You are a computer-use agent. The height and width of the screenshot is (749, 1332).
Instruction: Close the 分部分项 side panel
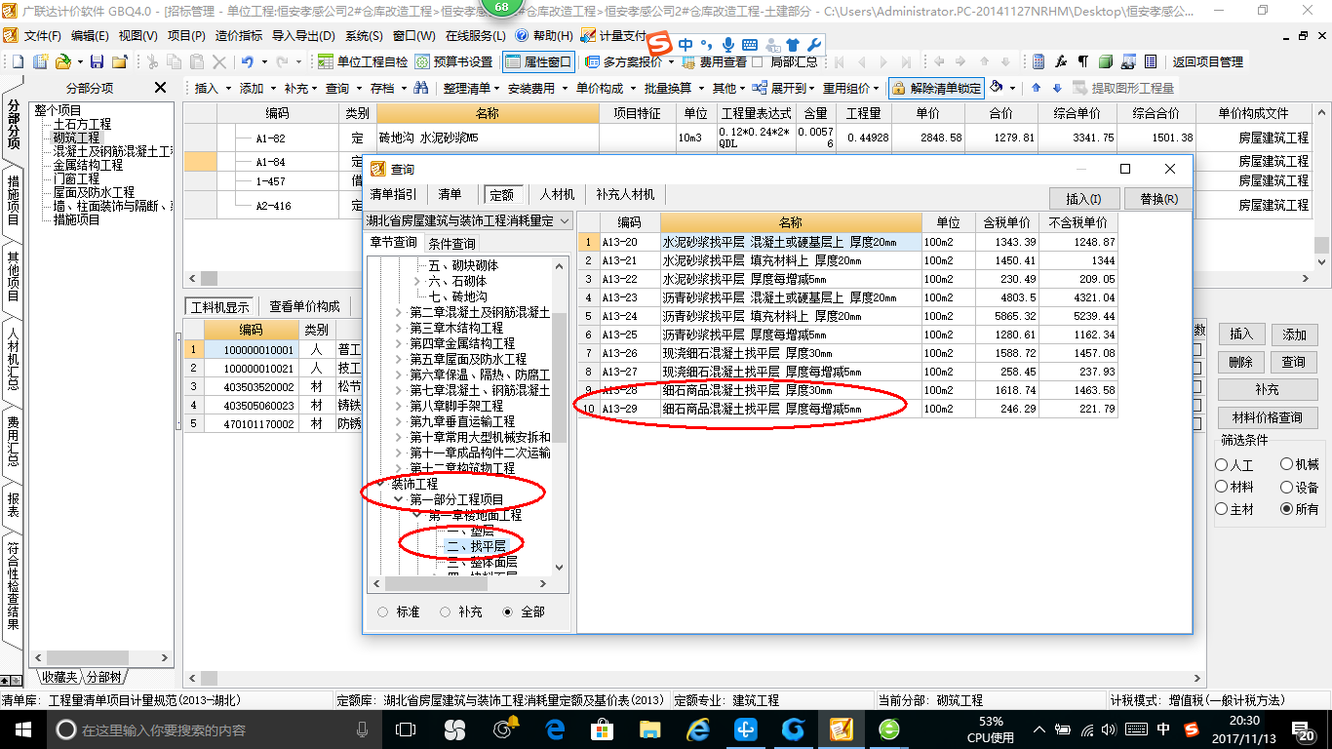(x=161, y=88)
